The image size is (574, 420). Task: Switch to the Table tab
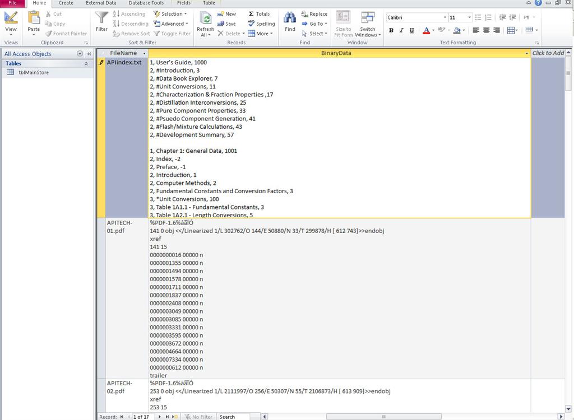209,3
